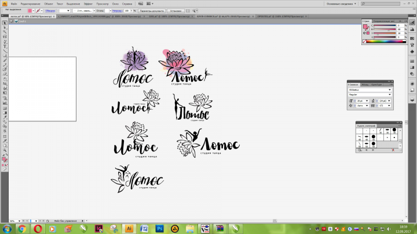Activate the fill box in Color panel
The height and width of the screenshot is (234, 417).
(365, 27)
